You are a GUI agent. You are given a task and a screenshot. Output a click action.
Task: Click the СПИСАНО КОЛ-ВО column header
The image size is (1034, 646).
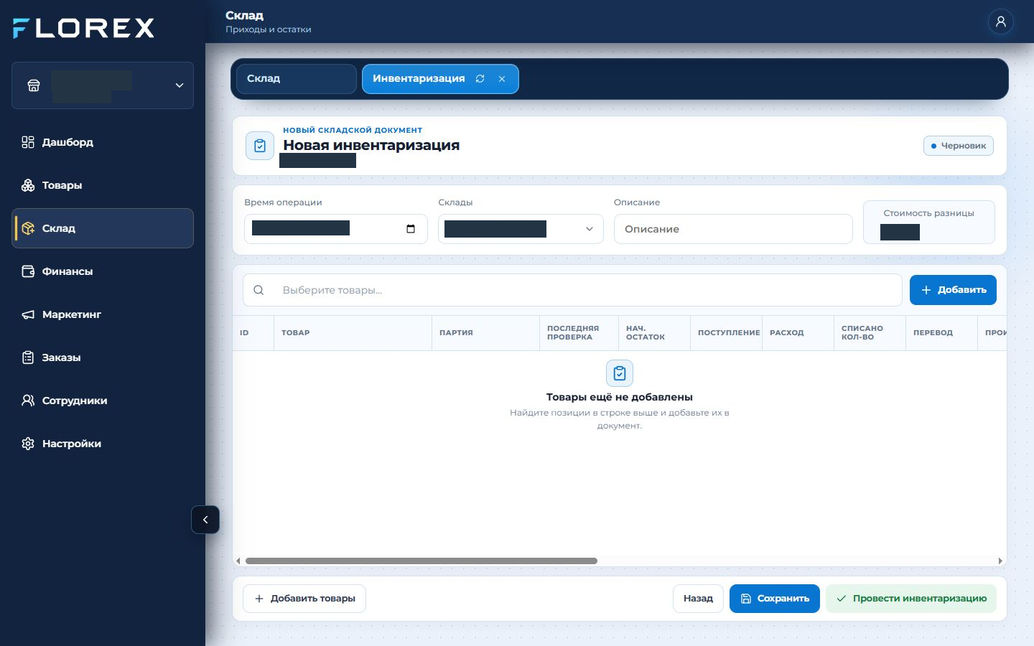(870, 333)
